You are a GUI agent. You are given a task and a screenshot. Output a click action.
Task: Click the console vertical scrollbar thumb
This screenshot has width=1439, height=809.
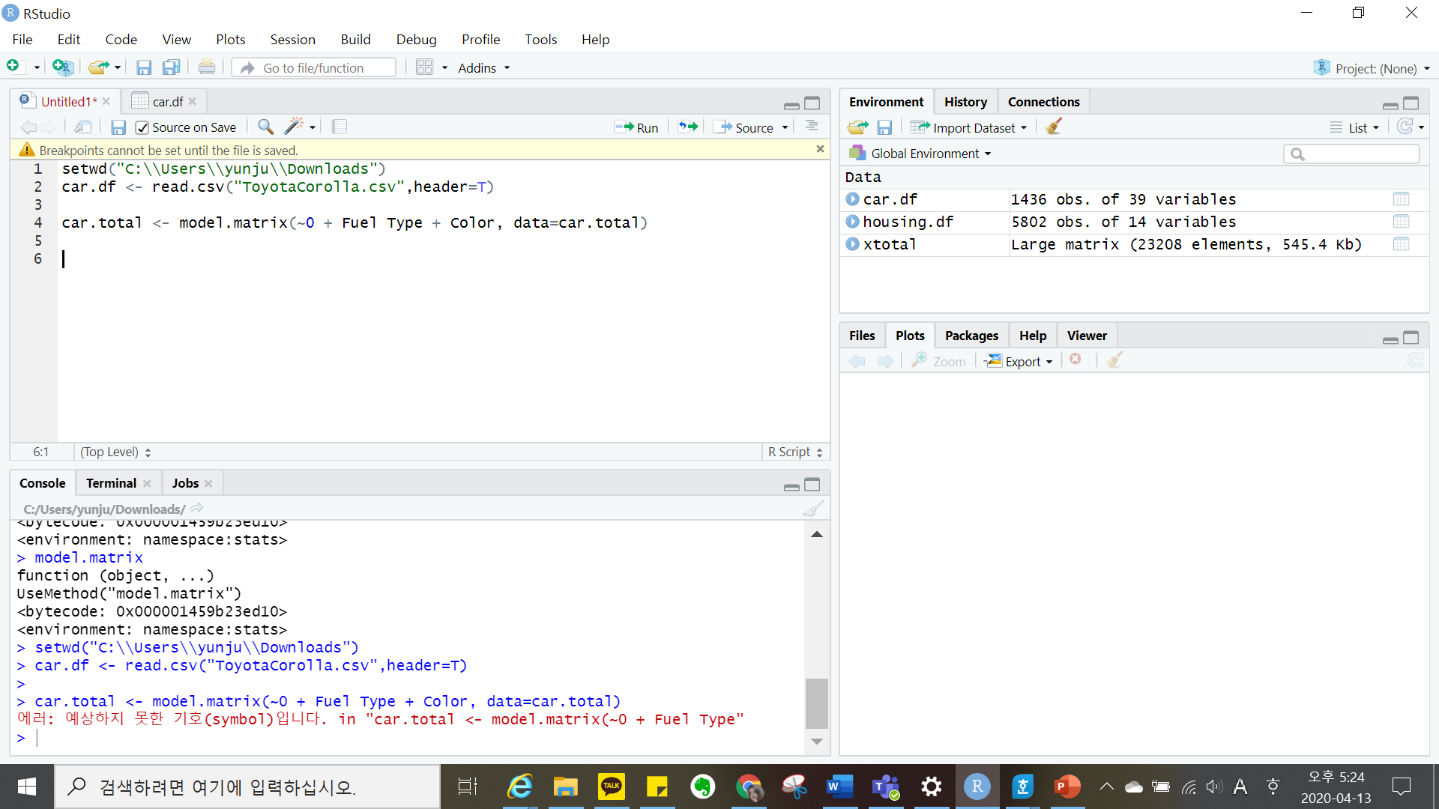816,703
